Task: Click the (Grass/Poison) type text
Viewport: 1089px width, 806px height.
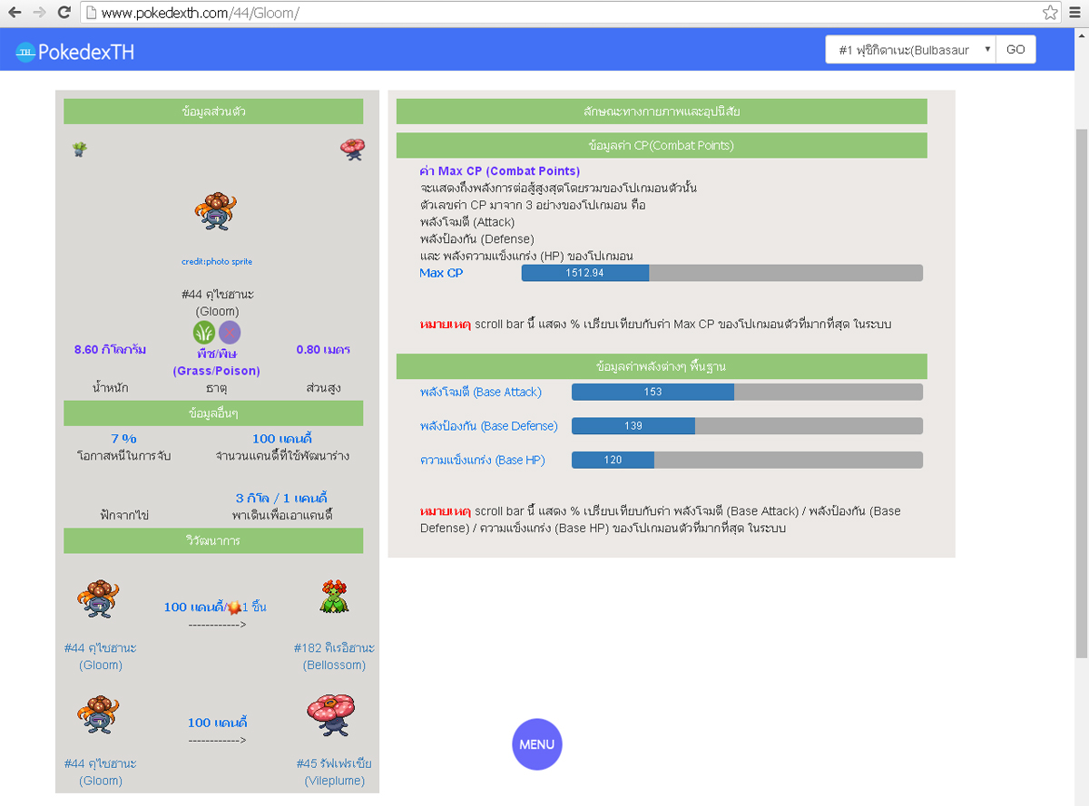Action: 216,371
